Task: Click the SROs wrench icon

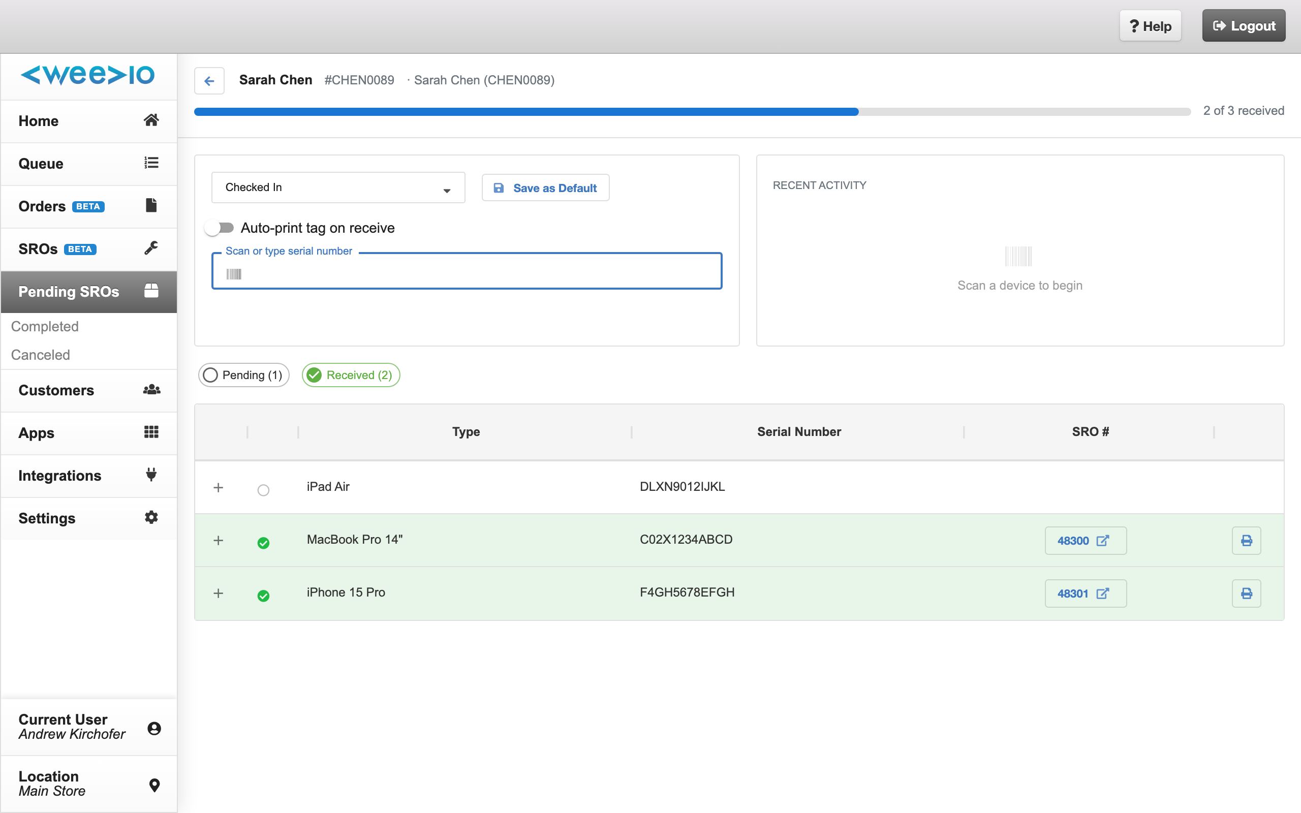Action: pos(151,248)
